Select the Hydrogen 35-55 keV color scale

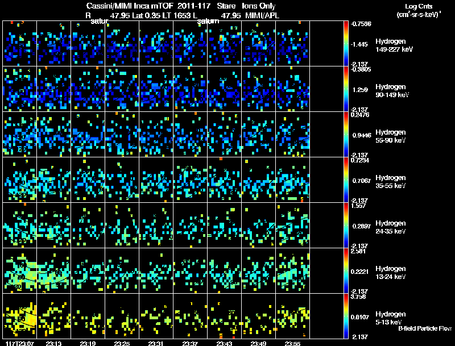click(346, 180)
